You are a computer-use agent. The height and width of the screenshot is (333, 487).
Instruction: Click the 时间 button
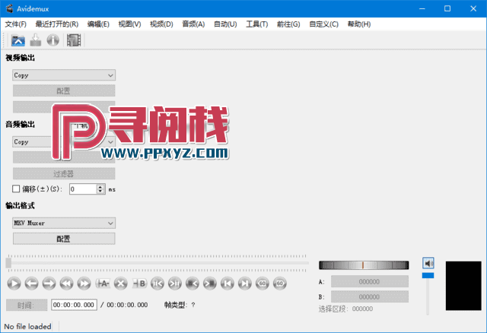[x=27, y=305]
